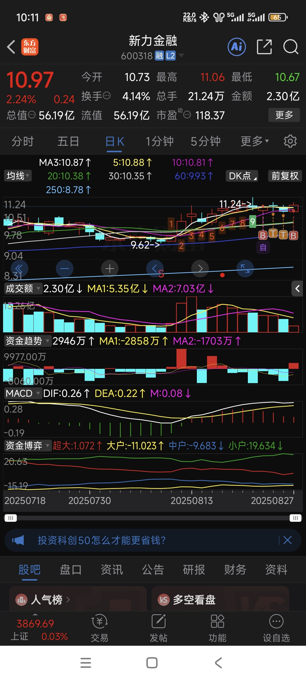The image size is (306, 682).
Task: Expand stock switcher arrow beside L2
Action: pos(181,55)
